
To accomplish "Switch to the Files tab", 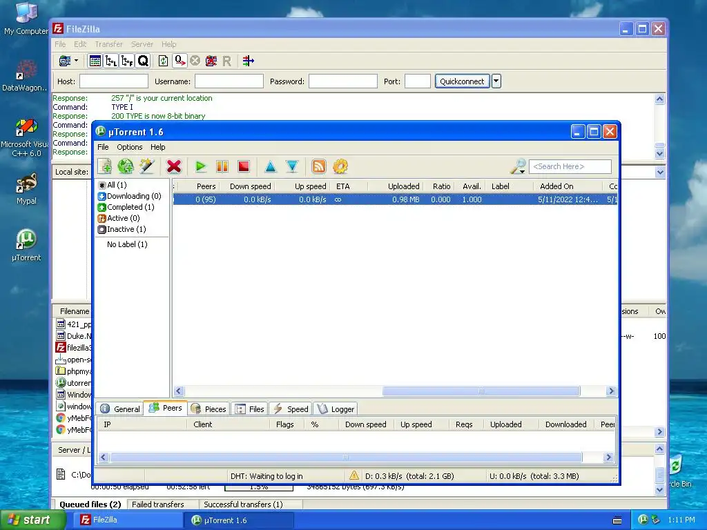I will click(250, 409).
